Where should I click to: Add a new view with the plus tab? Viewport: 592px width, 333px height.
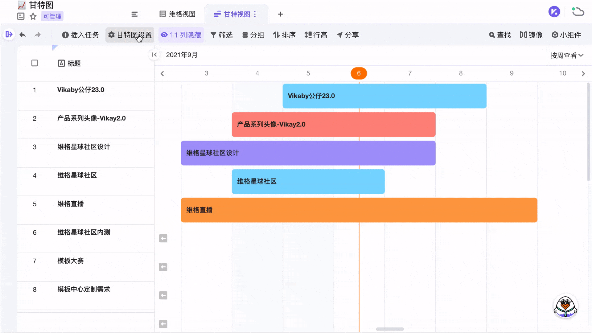tap(280, 14)
